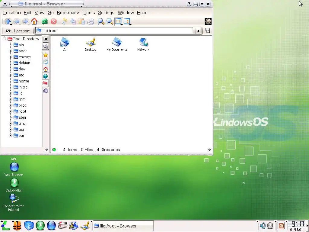Image resolution: width=309 pixels, height=232 pixels.
Task: Click the Go button right of the location bar
Action: point(208,31)
